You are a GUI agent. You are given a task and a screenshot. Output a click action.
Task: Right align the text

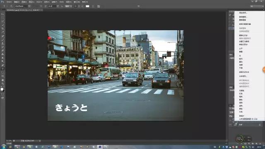[x=82, y=6]
